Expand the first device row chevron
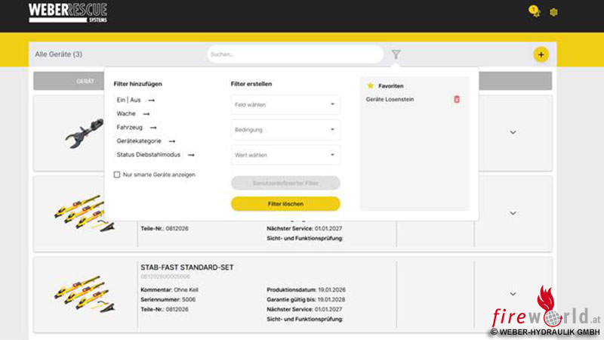This screenshot has height=340, width=604. pyautogui.click(x=513, y=132)
